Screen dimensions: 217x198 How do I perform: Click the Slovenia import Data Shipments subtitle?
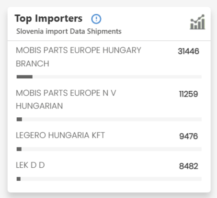click(69, 31)
